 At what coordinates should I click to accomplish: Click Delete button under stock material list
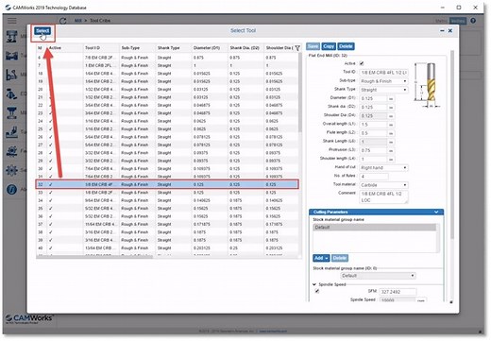coord(340,258)
